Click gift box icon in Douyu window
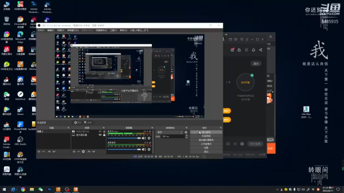 tap(232, 50)
